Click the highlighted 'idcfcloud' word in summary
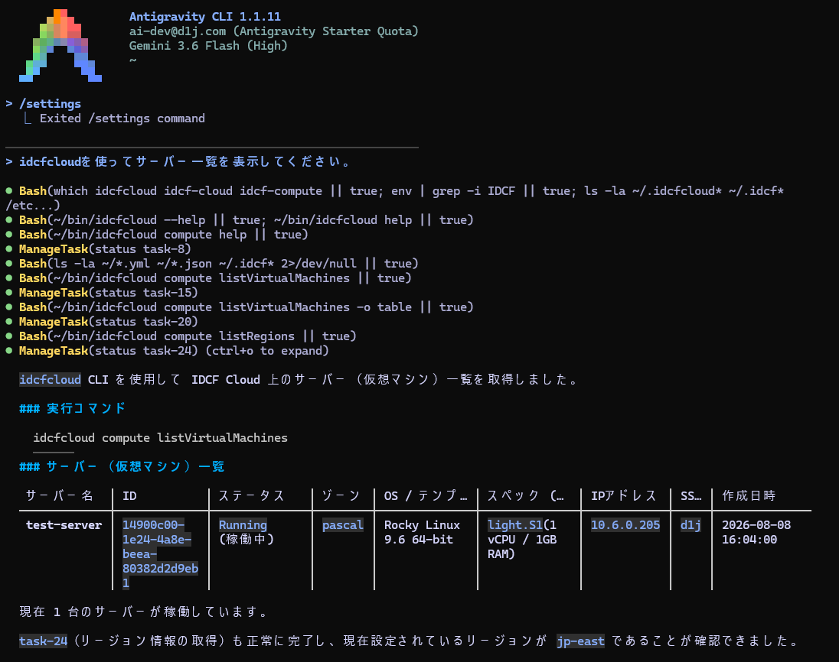Image resolution: width=839 pixels, height=662 pixels. point(51,379)
